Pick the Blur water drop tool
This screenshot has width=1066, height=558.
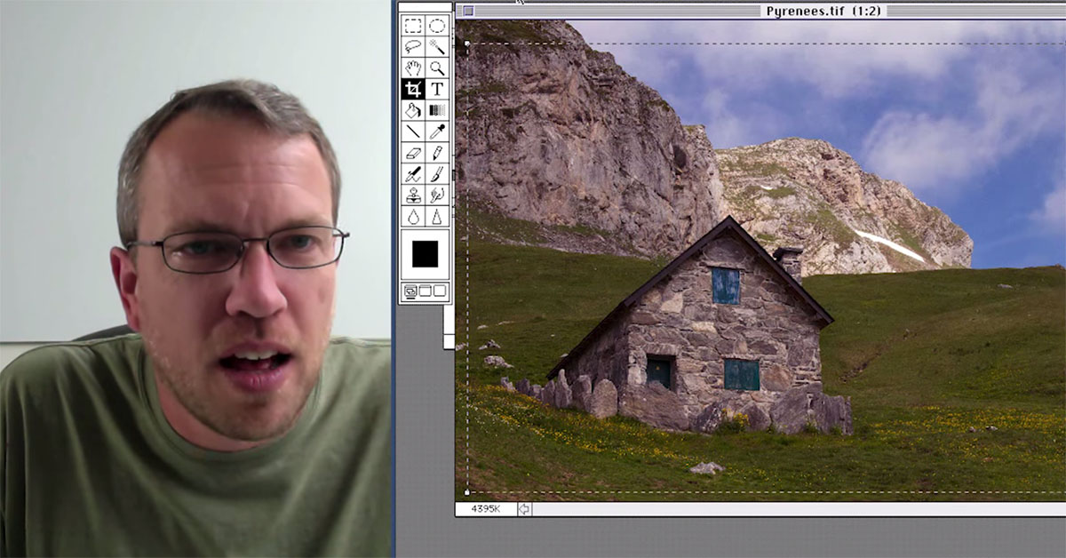click(412, 217)
